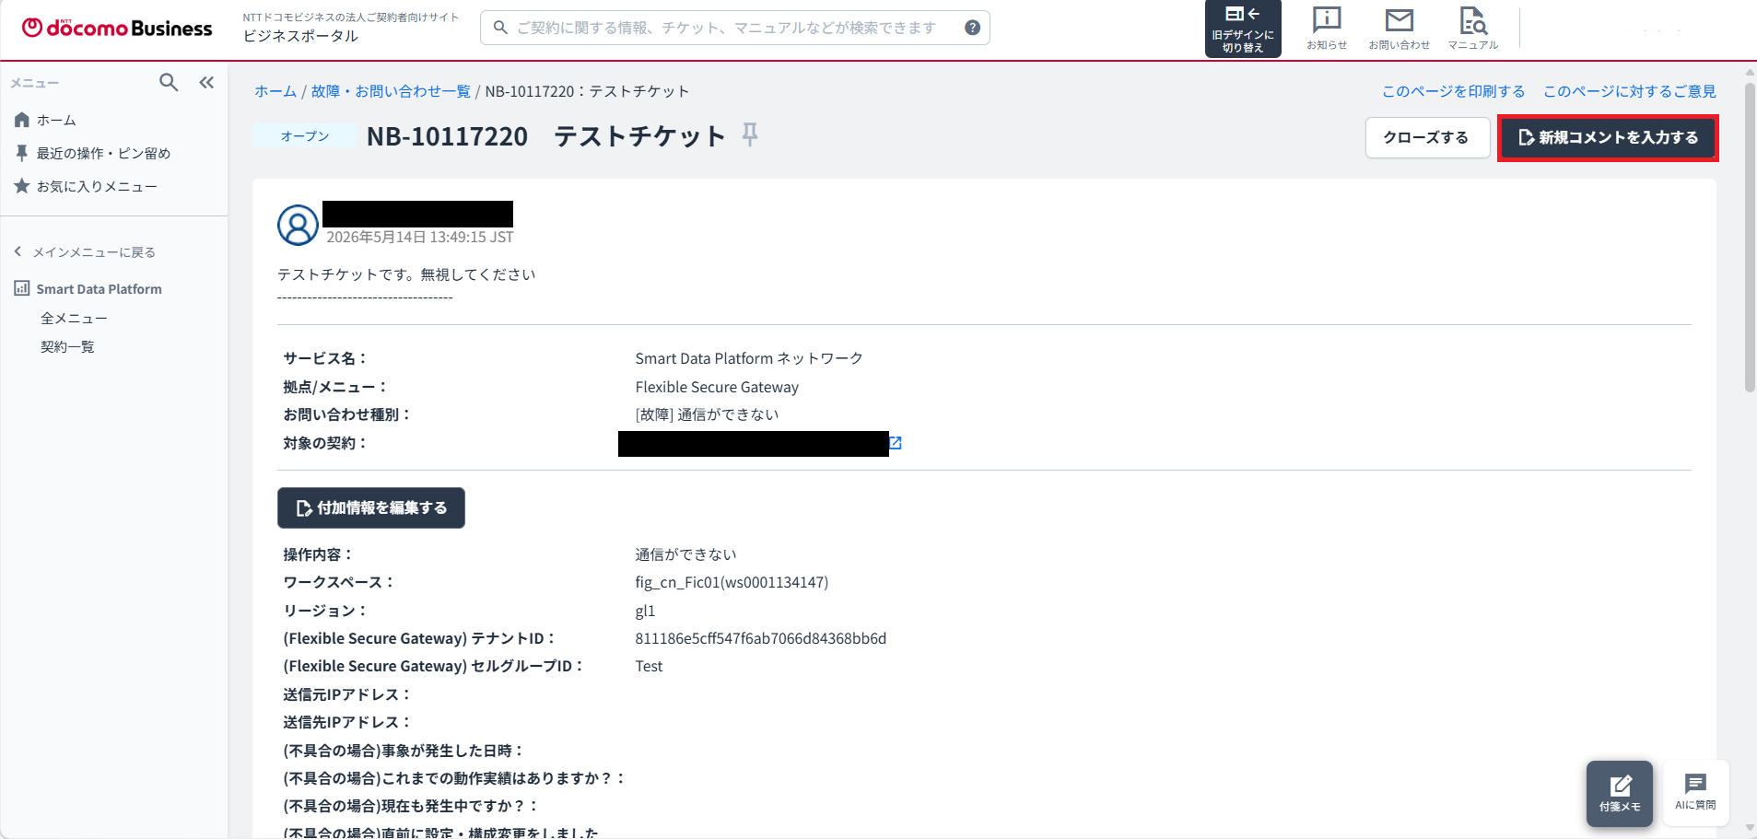Click the search help question mark icon
This screenshot has height=839, width=1757.
(x=972, y=28)
